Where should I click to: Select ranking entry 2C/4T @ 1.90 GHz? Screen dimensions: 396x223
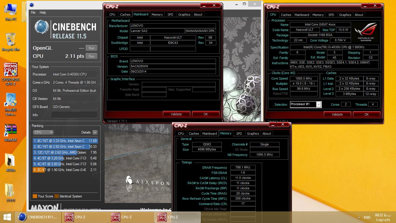point(65,170)
